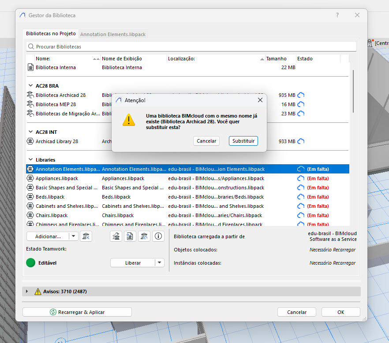Sort by the Localização column header

[x=216, y=59]
